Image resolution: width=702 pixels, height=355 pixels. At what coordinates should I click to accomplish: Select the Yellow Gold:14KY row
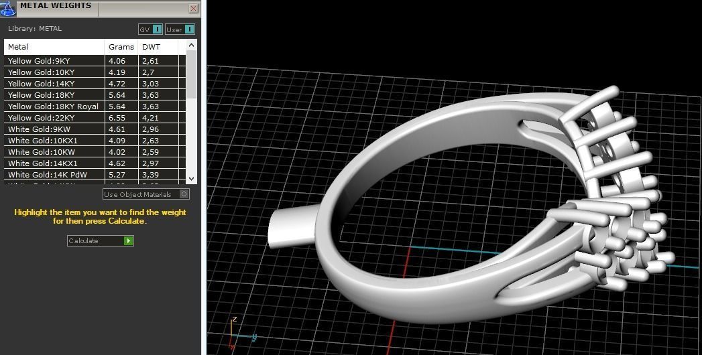95,84
